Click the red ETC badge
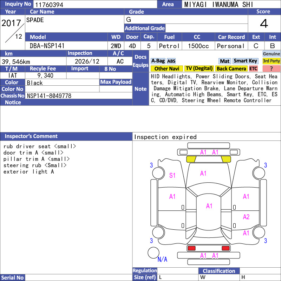The width and height of the screenshot is (281, 281). pos(253,68)
